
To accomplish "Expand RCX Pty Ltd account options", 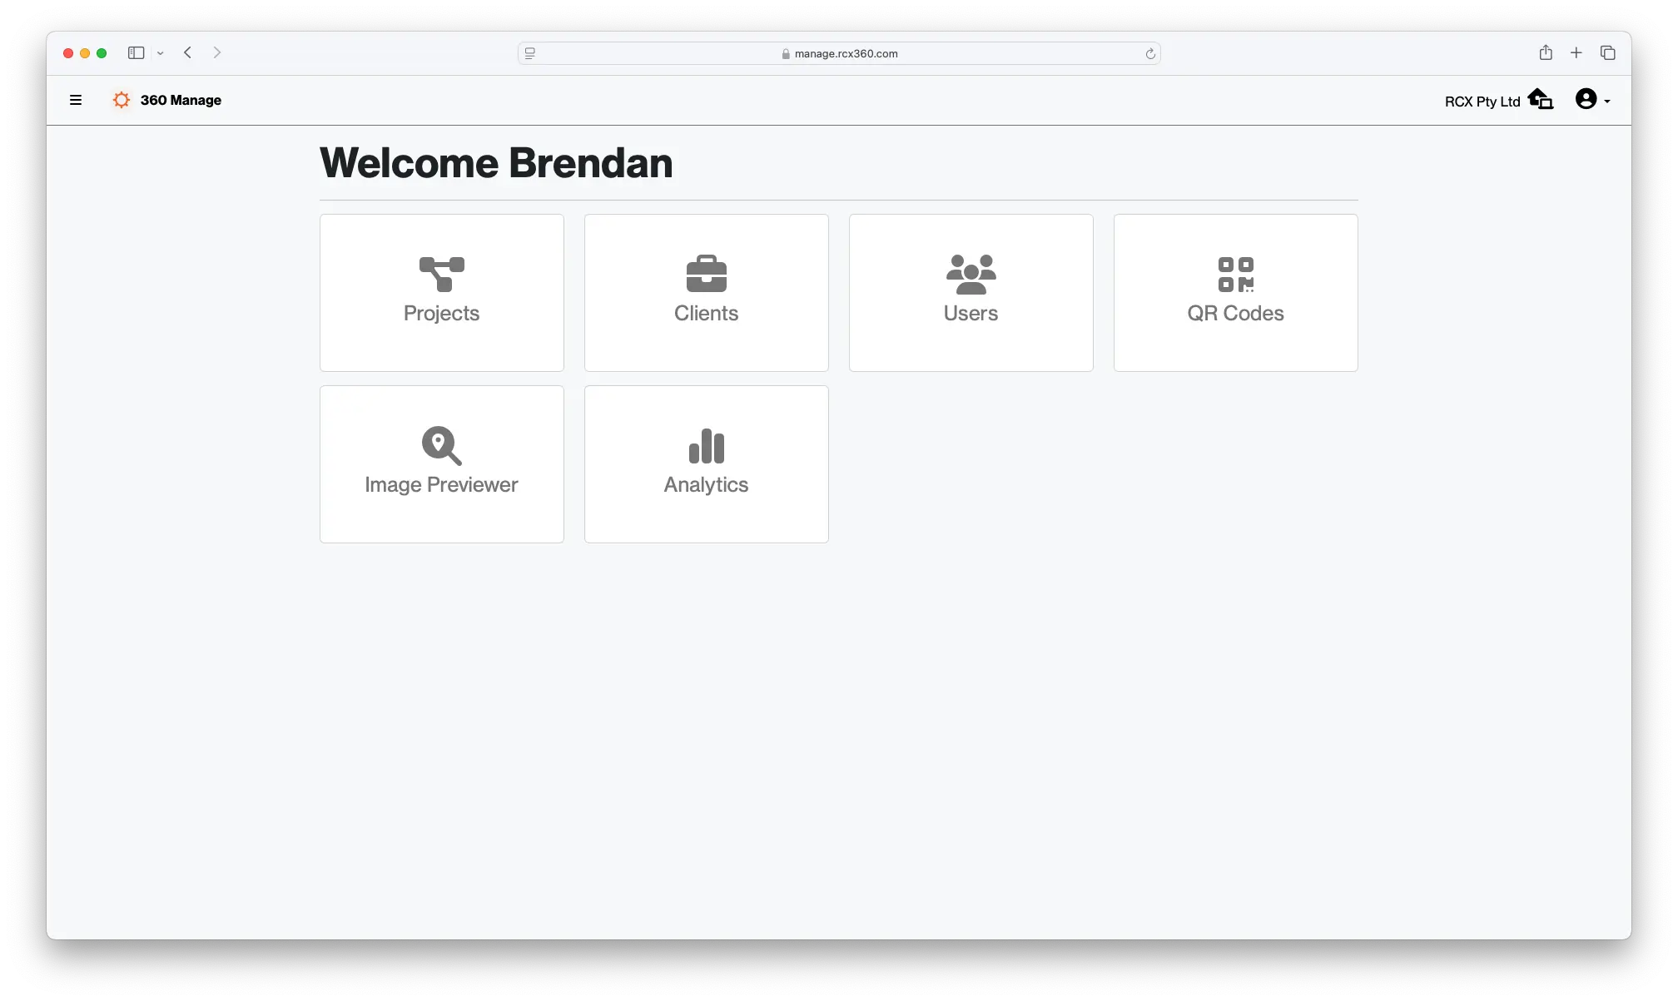I will pyautogui.click(x=1593, y=100).
